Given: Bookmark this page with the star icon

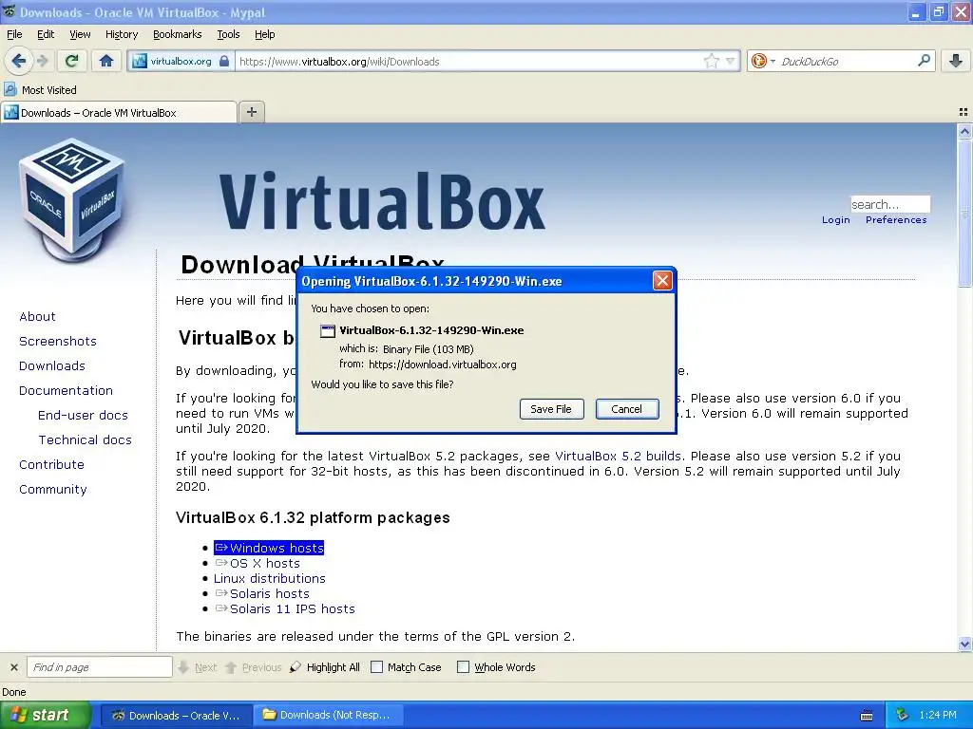Looking at the screenshot, I should pos(711,61).
